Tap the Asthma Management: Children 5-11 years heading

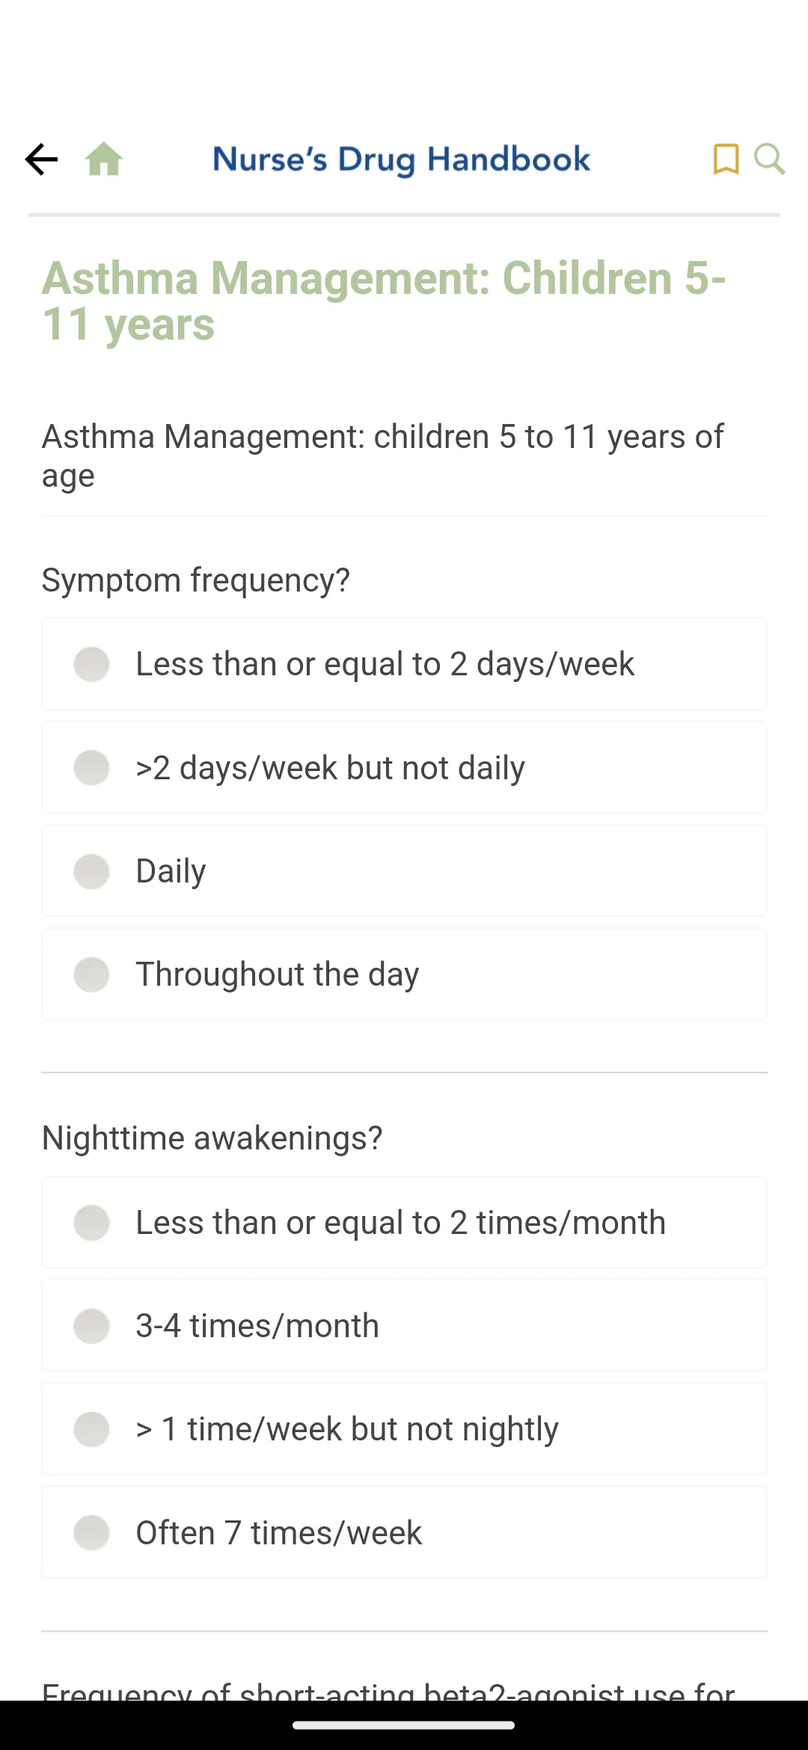383,301
